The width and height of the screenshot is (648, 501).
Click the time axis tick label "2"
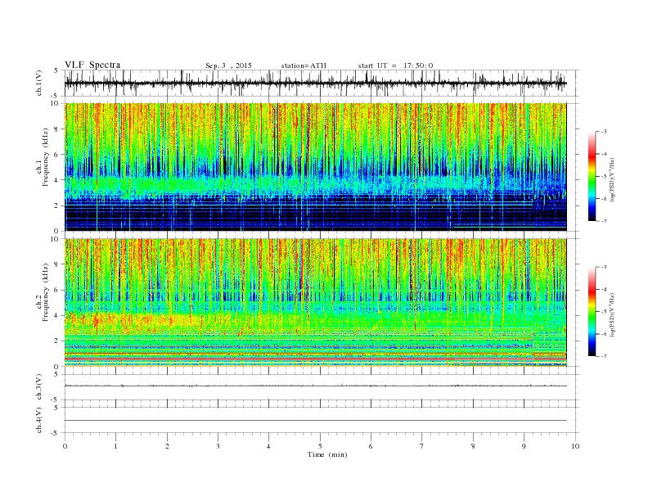point(167,446)
